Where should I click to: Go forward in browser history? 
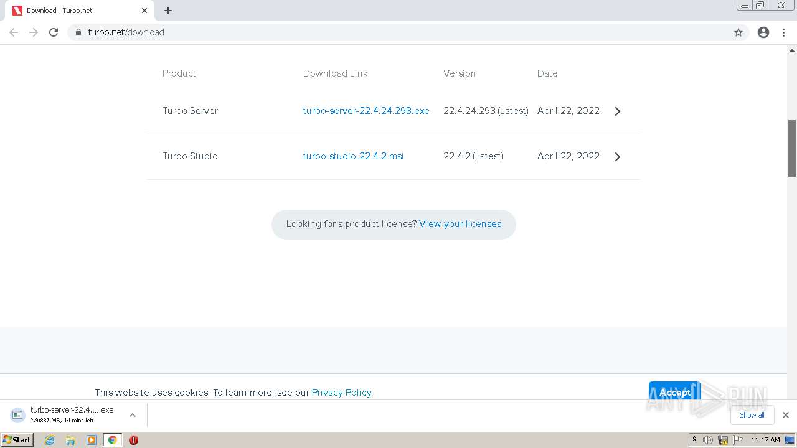tap(34, 32)
